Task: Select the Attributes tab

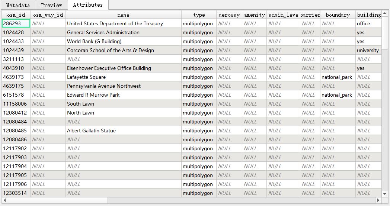Action: tap(88, 5)
